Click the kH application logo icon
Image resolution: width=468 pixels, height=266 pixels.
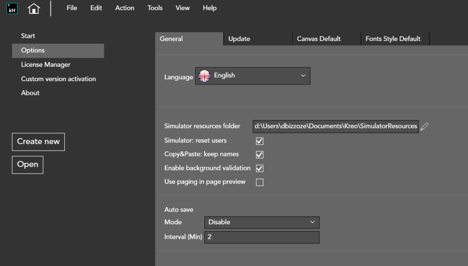(x=12, y=8)
